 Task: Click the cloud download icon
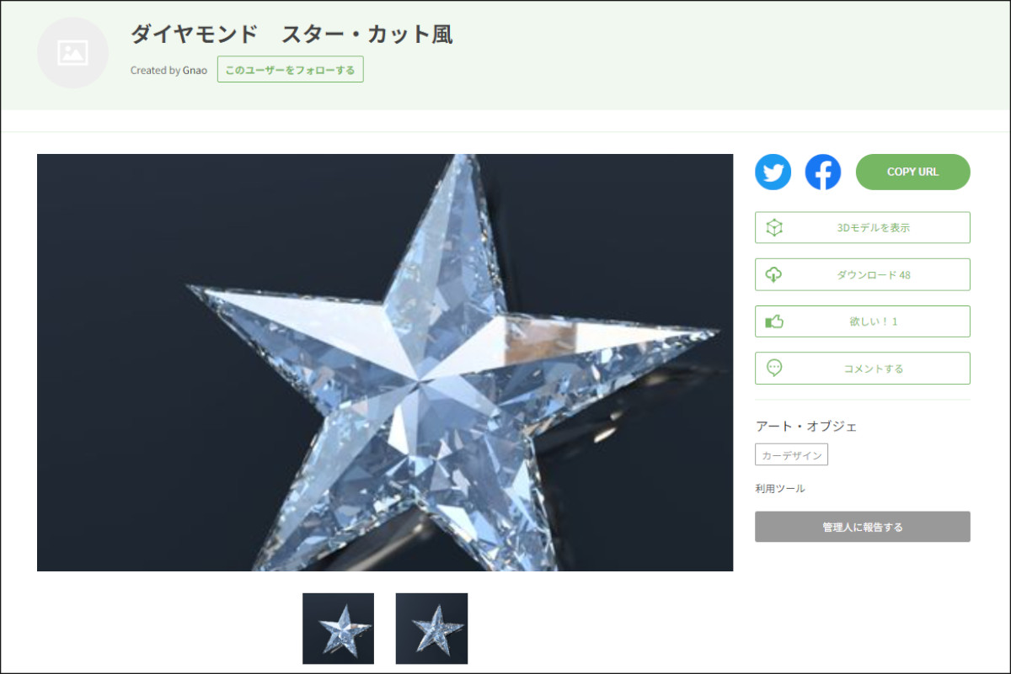tap(774, 274)
